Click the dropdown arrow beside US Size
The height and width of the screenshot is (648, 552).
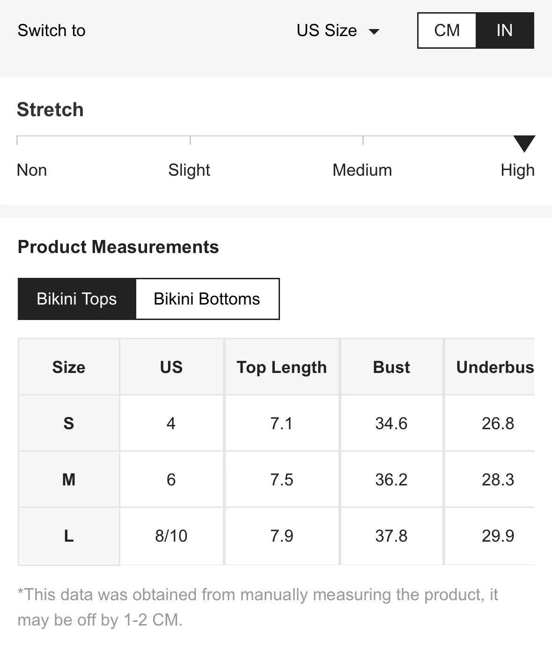click(x=374, y=32)
